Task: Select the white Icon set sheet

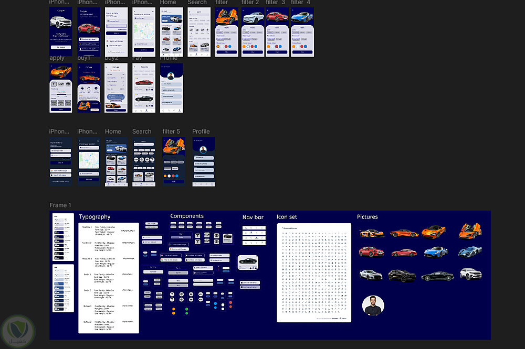Action: tap(314, 273)
